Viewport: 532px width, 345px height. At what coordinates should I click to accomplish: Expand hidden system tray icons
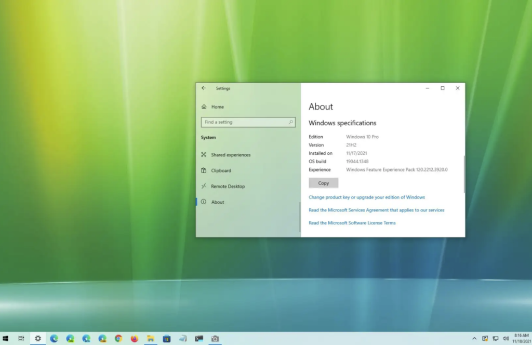pos(474,339)
